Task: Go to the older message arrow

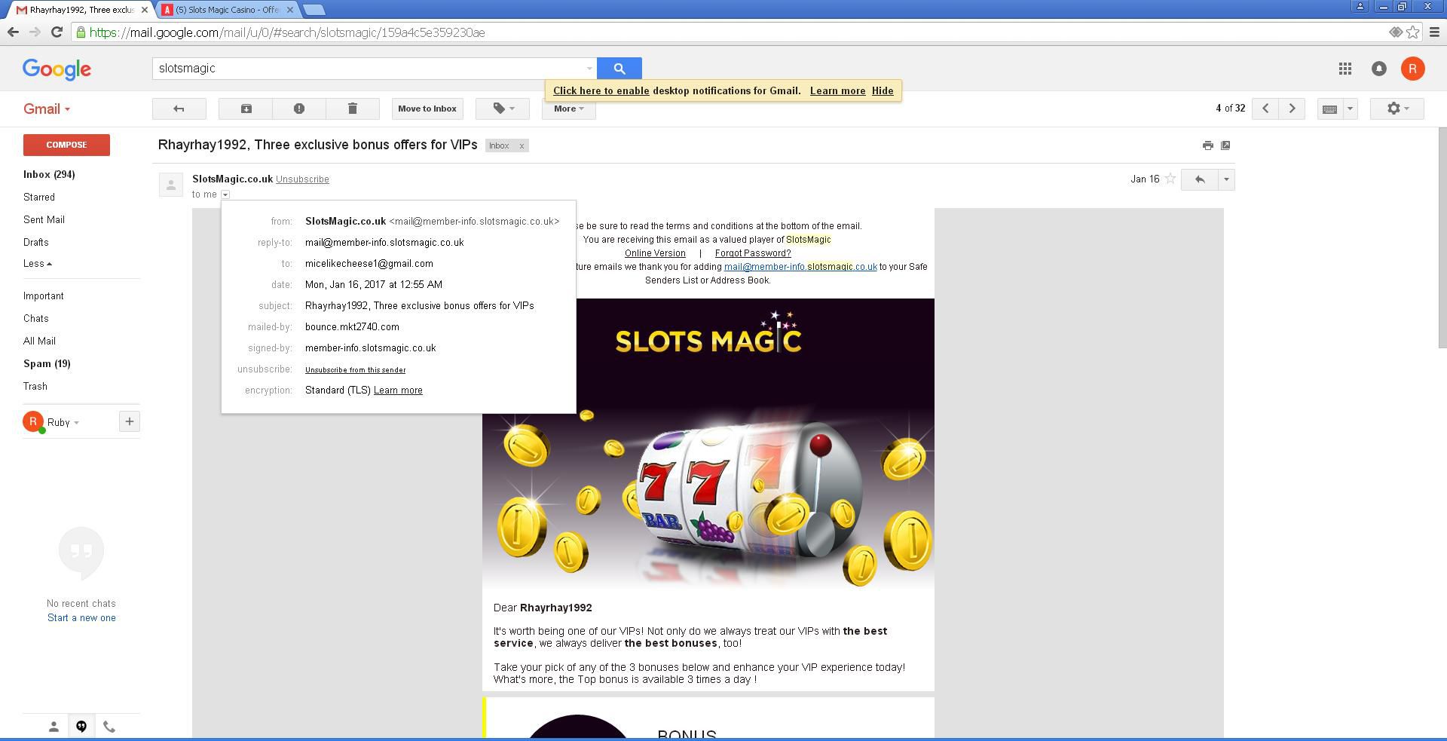Action: [x=1292, y=109]
